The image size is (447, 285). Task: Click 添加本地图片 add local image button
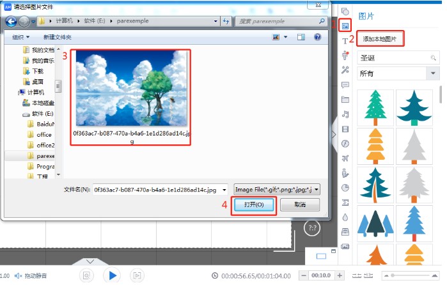[380, 39]
